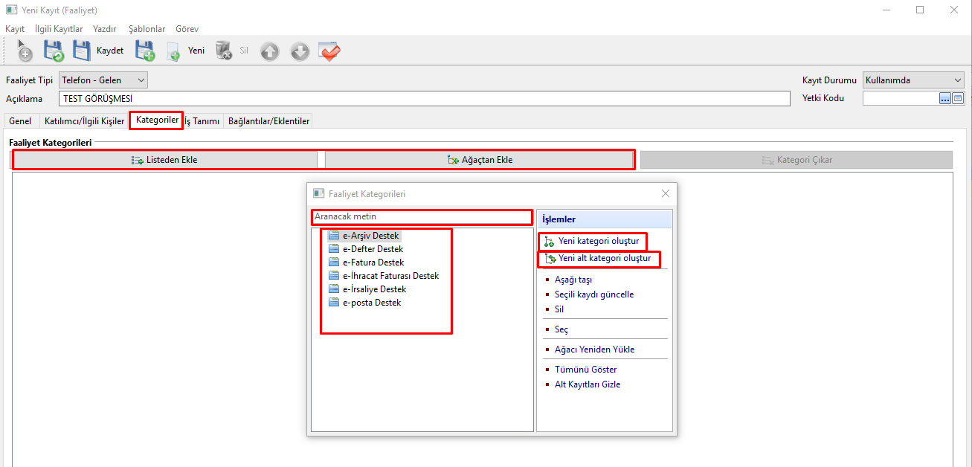This screenshot has width=972, height=467.
Task: Expand the Kayıt Durumu dropdown
Action: [x=913, y=80]
